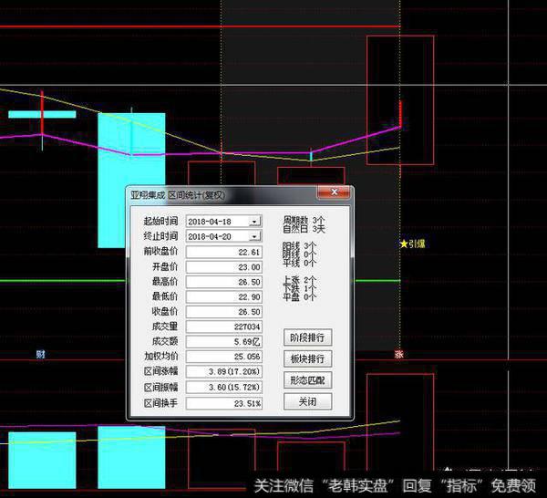Screen dimensions: 547x498
Task: Click the 最高价 value field
Action: coord(223,282)
